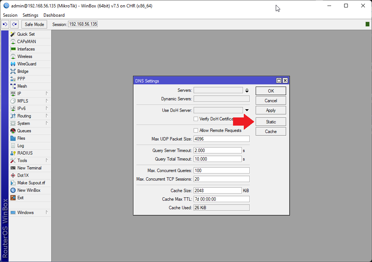Expand the IP submenu
This screenshot has height=262, width=372.
[x=19, y=93]
